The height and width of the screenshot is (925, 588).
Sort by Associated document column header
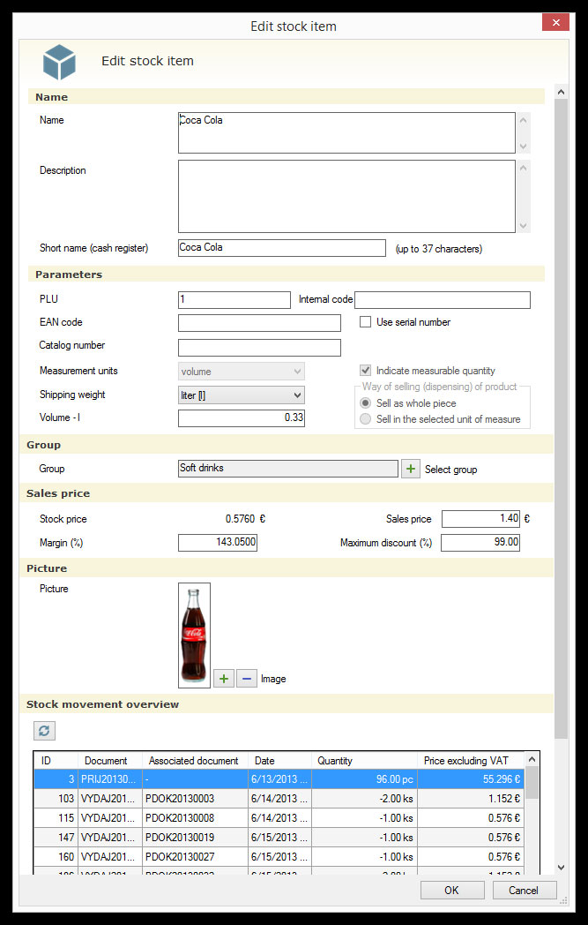[195, 761]
